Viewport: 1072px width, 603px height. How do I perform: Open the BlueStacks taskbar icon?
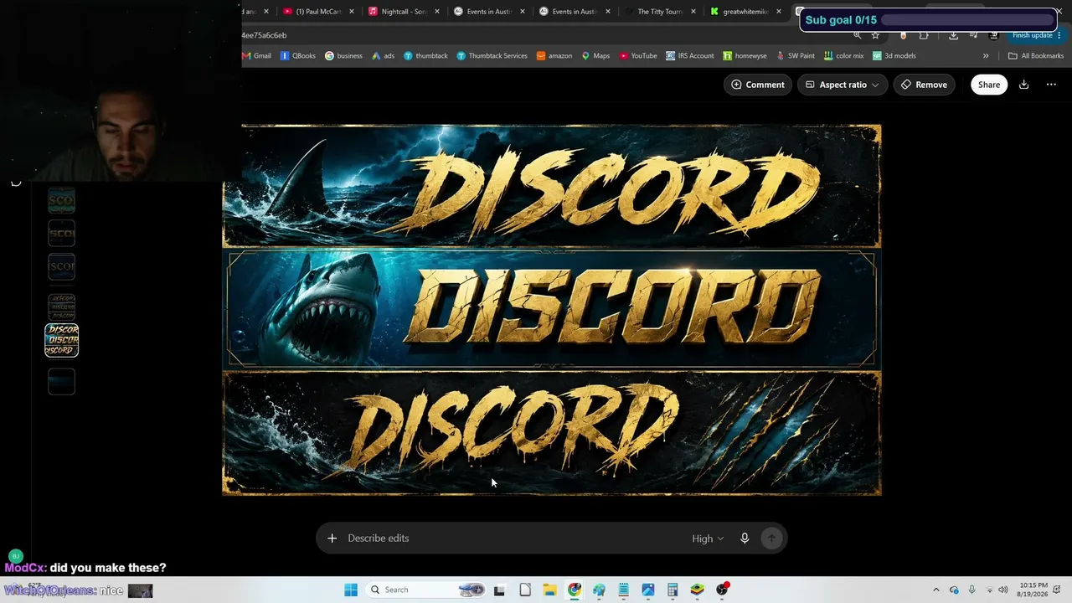(x=697, y=590)
